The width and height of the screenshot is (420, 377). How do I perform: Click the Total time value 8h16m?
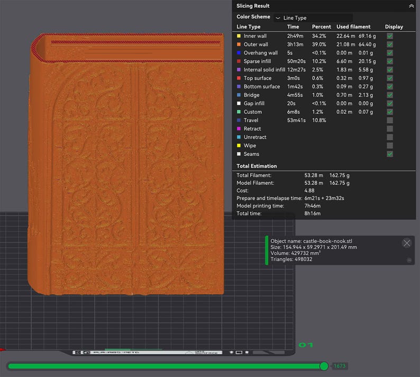click(312, 213)
